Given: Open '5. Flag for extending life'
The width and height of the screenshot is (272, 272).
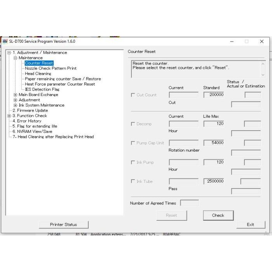Looking at the screenshot, I should pyautogui.click(x=35, y=126).
